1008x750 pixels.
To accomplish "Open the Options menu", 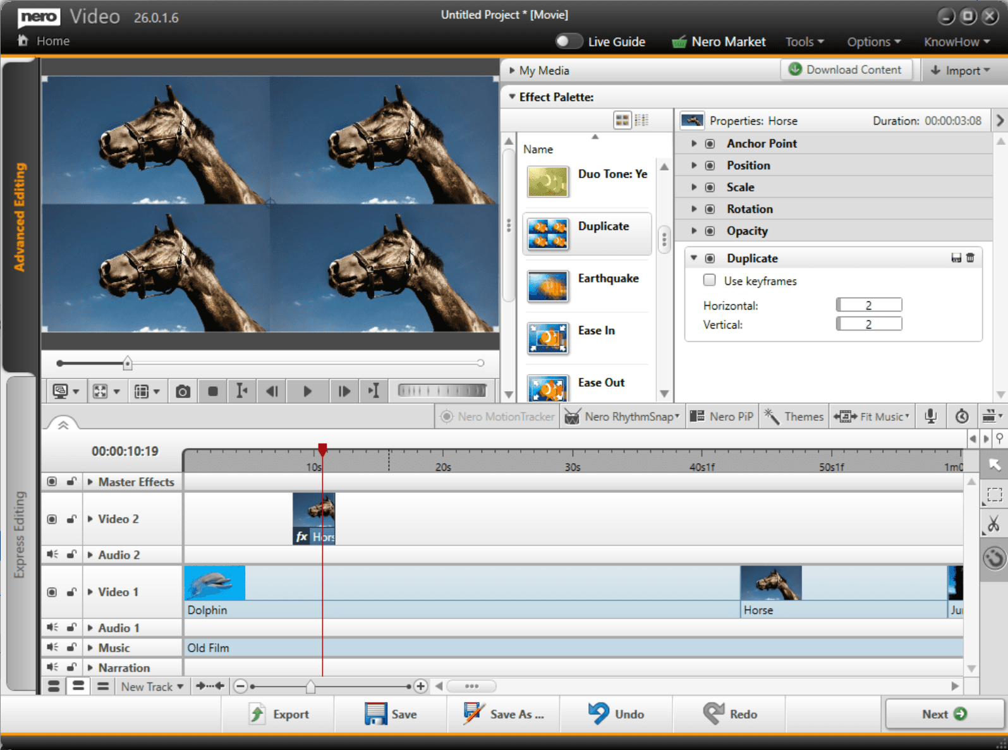I will pyautogui.click(x=873, y=42).
